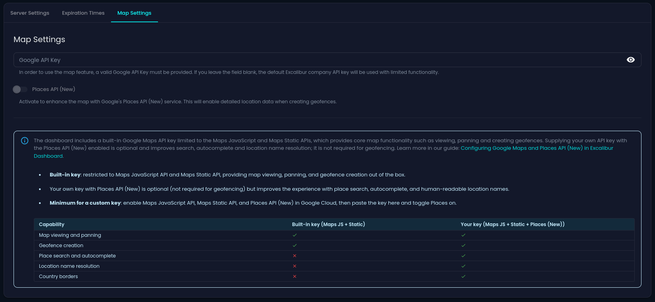
Task: Click red cross for Country borders row
Action: [295, 277]
